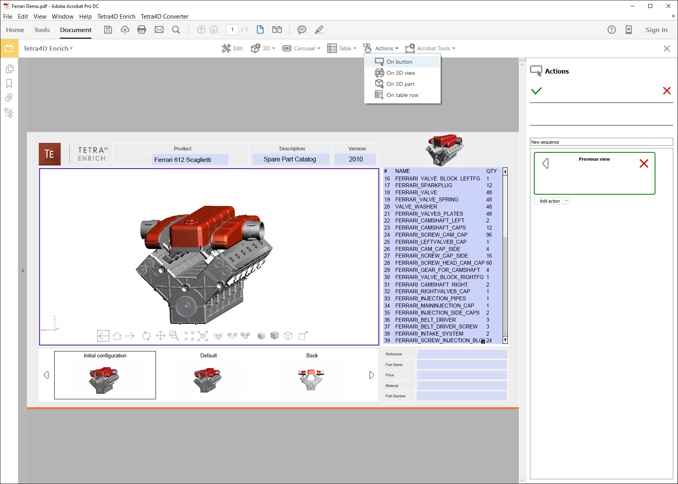This screenshot has height=484, width=678.
Task: Click the envelope email icon
Action: coord(159,30)
